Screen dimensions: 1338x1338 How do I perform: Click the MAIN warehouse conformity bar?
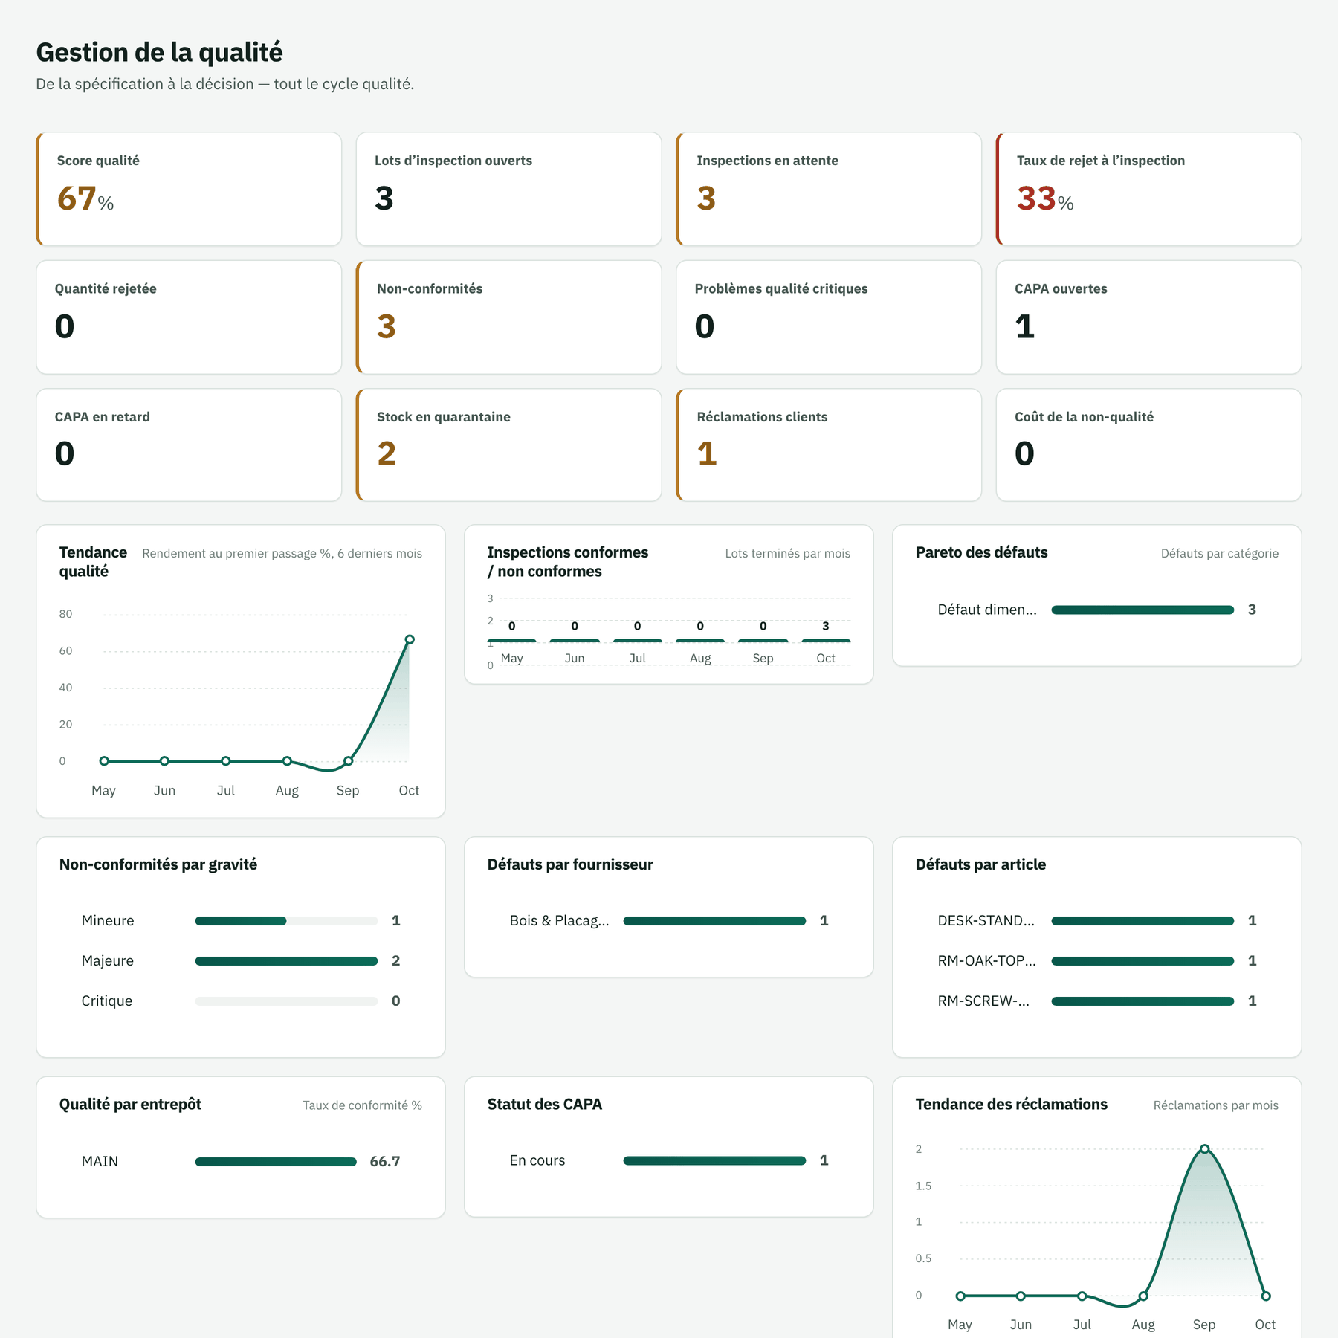click(x=276, y=1162)
